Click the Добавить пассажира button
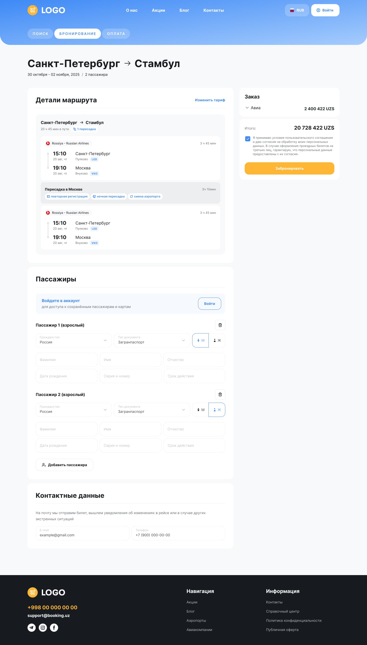This screenshot has width=367, height=645. click(x=64, y=465)
